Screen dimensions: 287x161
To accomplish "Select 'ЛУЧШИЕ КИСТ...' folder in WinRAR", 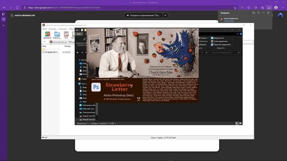I will tap(50, 52).
